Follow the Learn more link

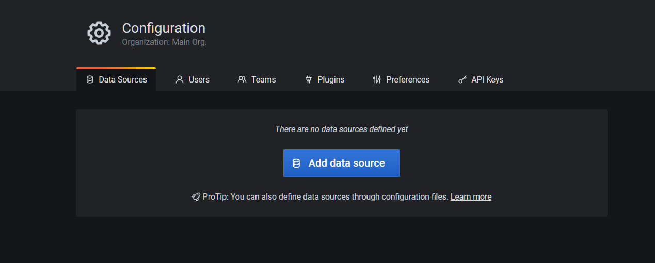[471, 196]
